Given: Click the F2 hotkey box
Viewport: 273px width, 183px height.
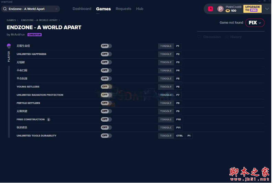Looking at the screenshot, I should 178,54.
